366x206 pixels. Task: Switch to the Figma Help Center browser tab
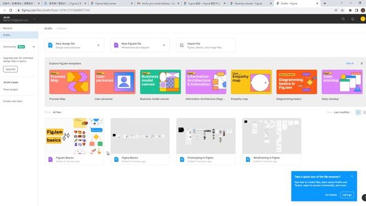[112, 3]
